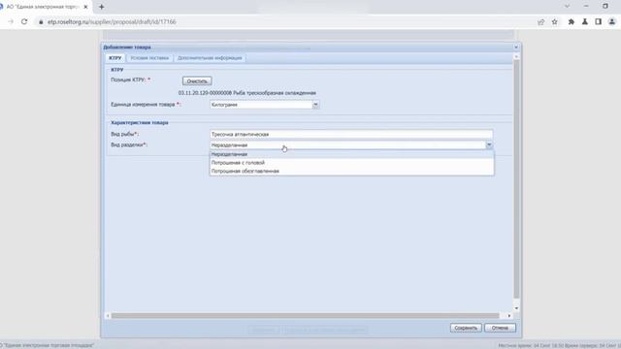Click the Вид рыбы input field
Image resolution: width=621 pixels, height=349 pixels.
coord(351,135)
